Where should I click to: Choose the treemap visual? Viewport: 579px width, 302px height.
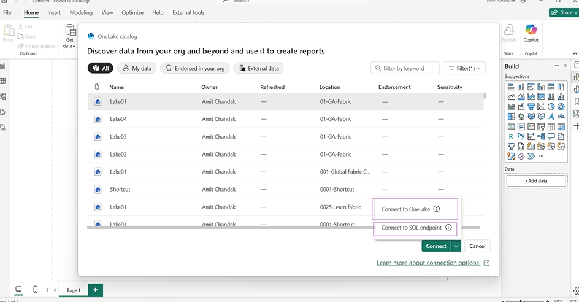(x=511, y=117)
